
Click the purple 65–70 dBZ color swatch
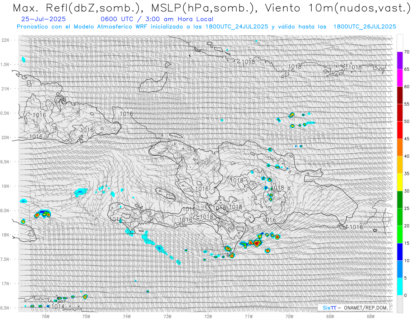[400, 61]
